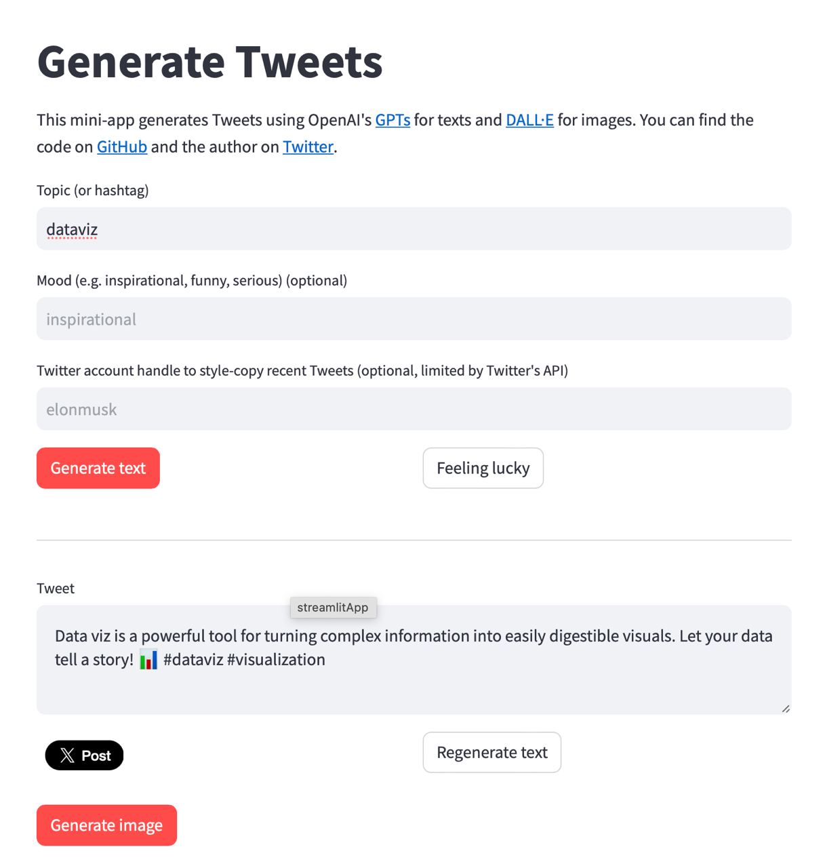
Task: Click the Twitter account handle label
Action: (x=302, y=371)
